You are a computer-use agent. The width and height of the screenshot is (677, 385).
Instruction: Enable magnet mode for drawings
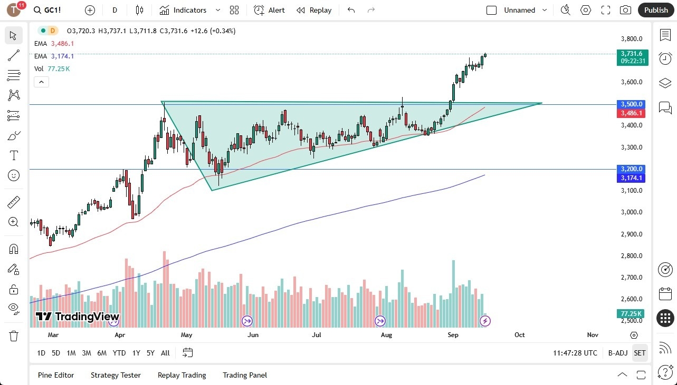(x=14, y=249)
